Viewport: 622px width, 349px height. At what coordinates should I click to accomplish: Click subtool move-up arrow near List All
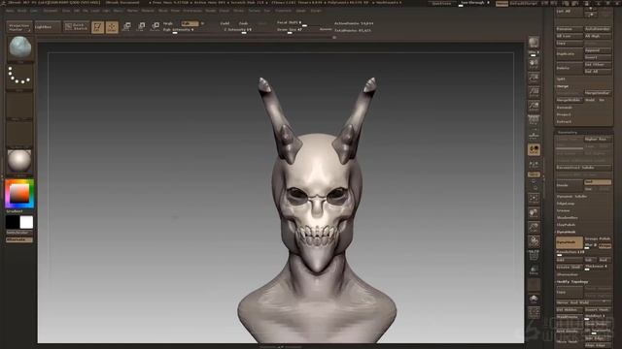pyautogui.click(x=591, y=9)
